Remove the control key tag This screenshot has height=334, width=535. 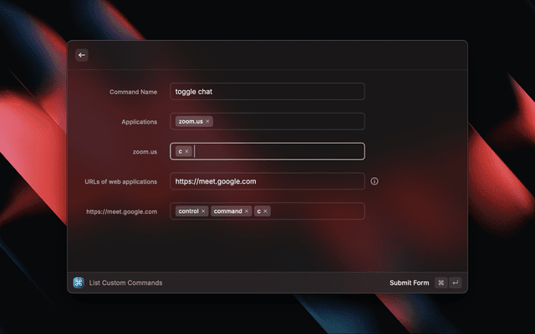[x=203, y=211]
